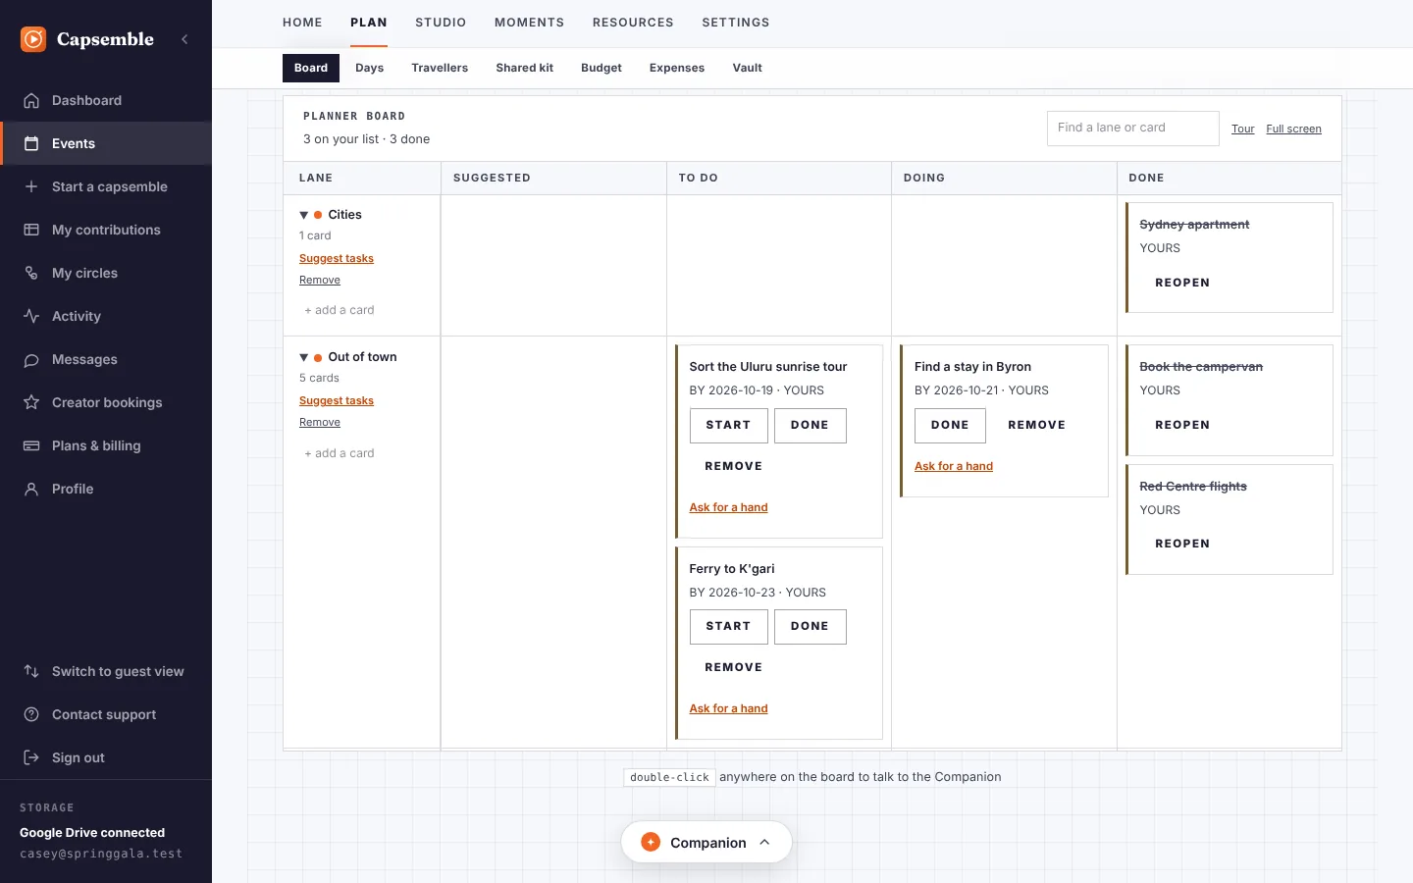
Task: Switch to the Travellers sub-tab
Action: [440, 68]
